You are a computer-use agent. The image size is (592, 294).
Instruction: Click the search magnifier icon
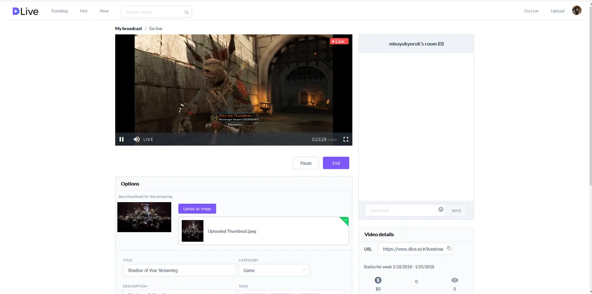click(187, 12)
